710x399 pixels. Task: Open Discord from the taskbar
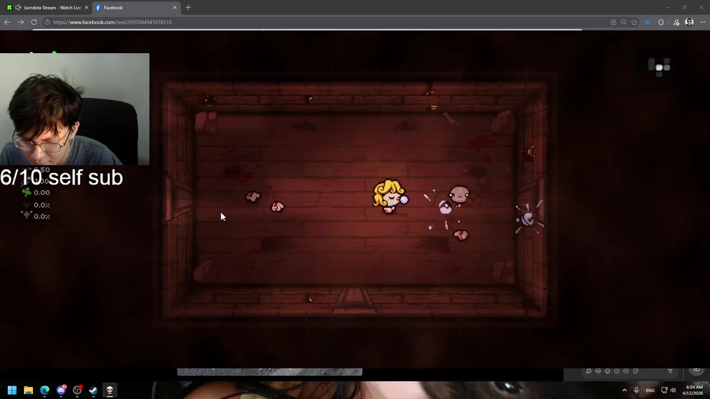tap(61, 390)
